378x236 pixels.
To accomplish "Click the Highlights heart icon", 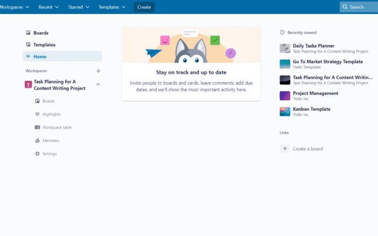I will point(37,114).
